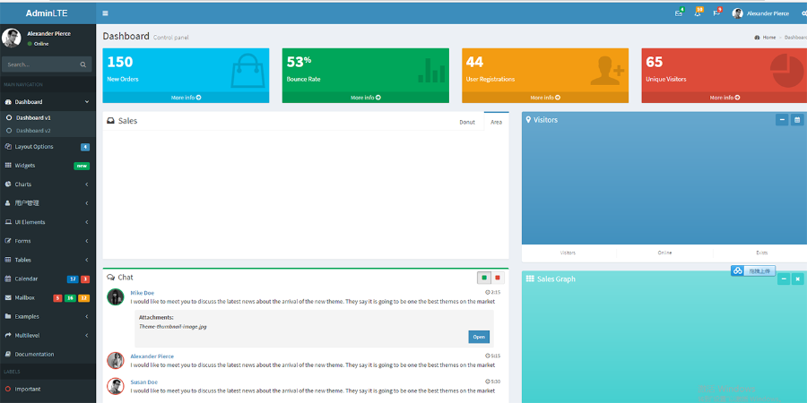Click Susan Doe name in chat

pyautogui.click(x=144, y=382)
